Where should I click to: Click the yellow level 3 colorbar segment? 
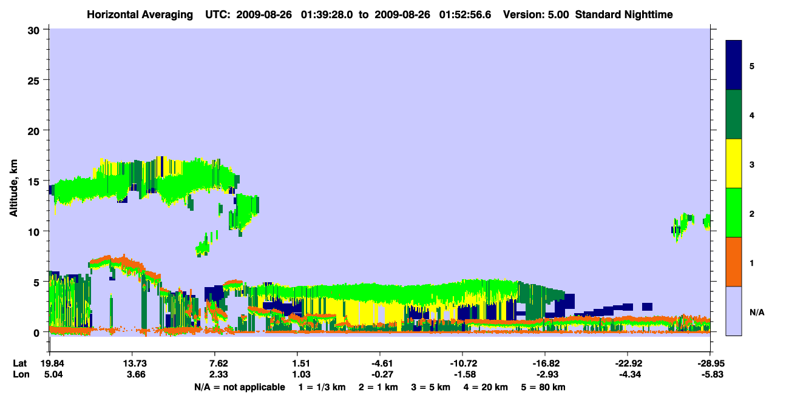[734, 164]
